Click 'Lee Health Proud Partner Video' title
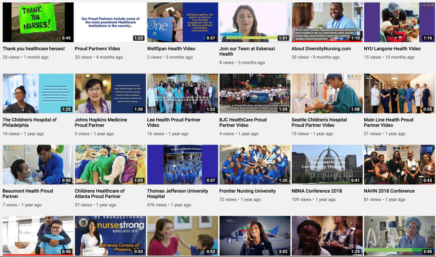 click(174, 122)
